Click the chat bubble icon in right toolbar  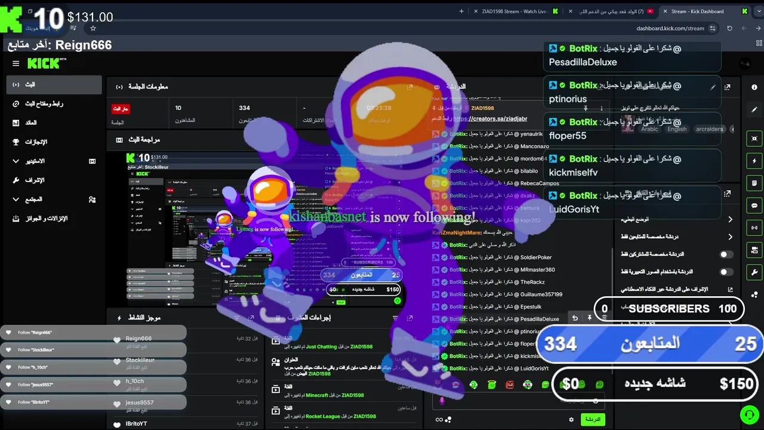click(754, 205)
